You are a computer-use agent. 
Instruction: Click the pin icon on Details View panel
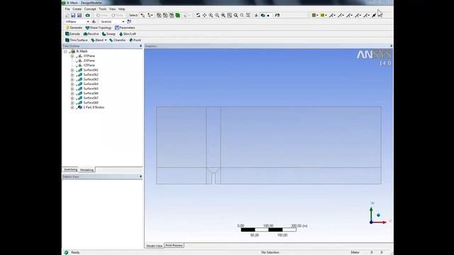140,176
